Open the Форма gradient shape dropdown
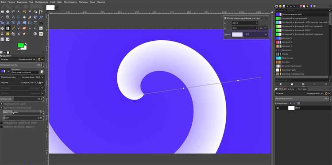332x165 pixels. pos(22,83)
